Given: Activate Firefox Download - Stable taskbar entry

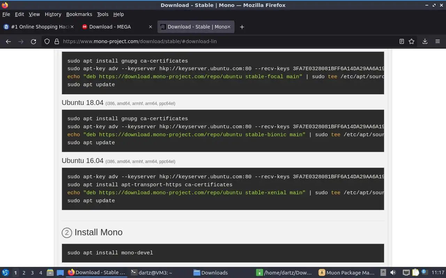Looking at the screenshot, I should click(x=97, y=272).
